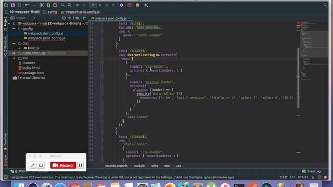Toggle the Project tool window tab
333x187 pixels.
pos(5,24)
